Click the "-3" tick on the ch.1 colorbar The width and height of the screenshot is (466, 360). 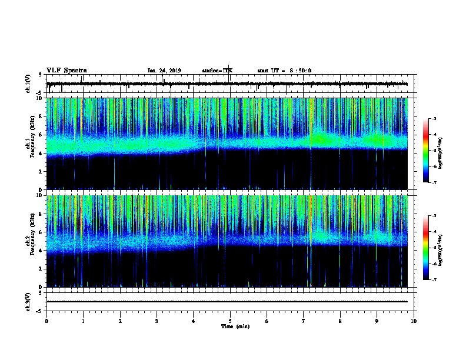[434, 118]
